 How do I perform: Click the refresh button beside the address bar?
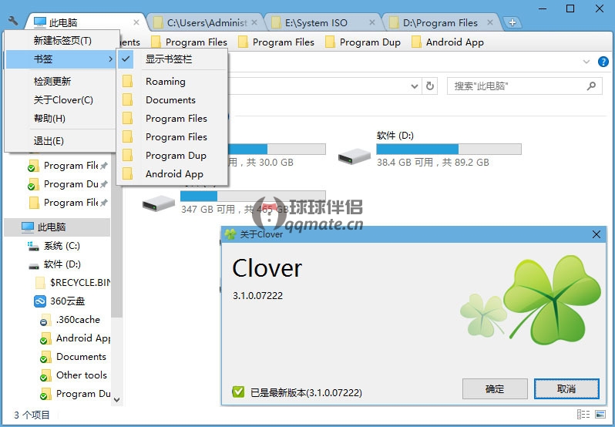(430, 86)
